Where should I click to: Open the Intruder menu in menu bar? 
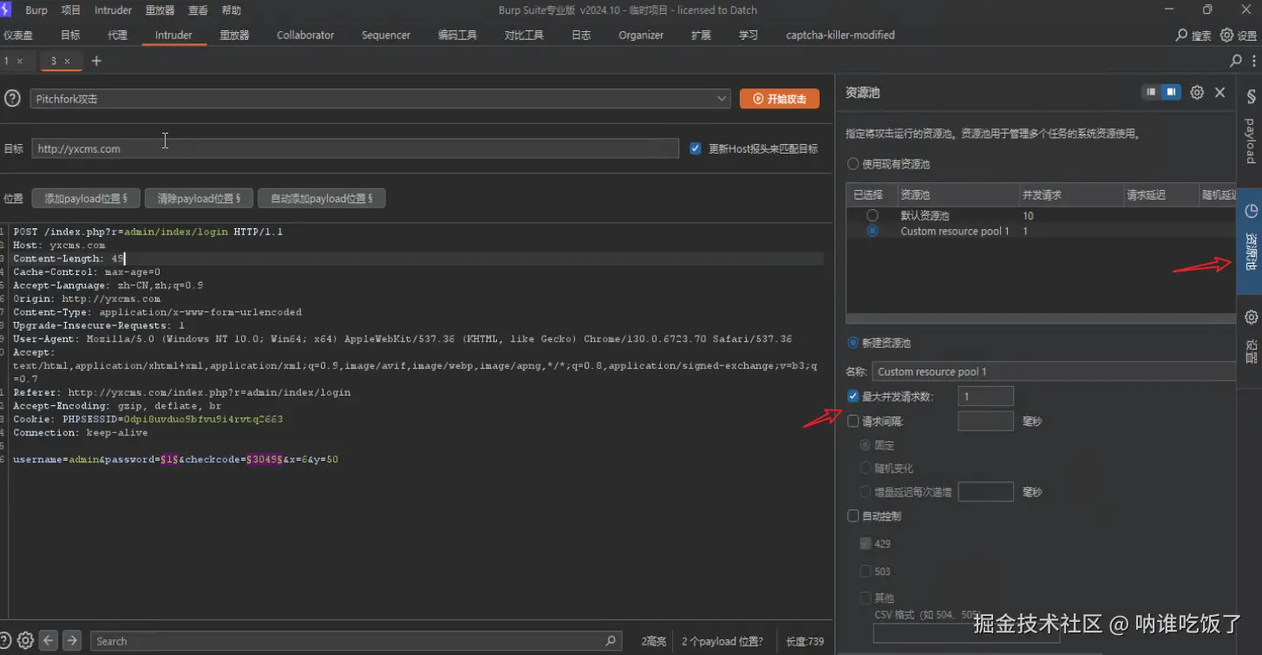pos(113,10)
